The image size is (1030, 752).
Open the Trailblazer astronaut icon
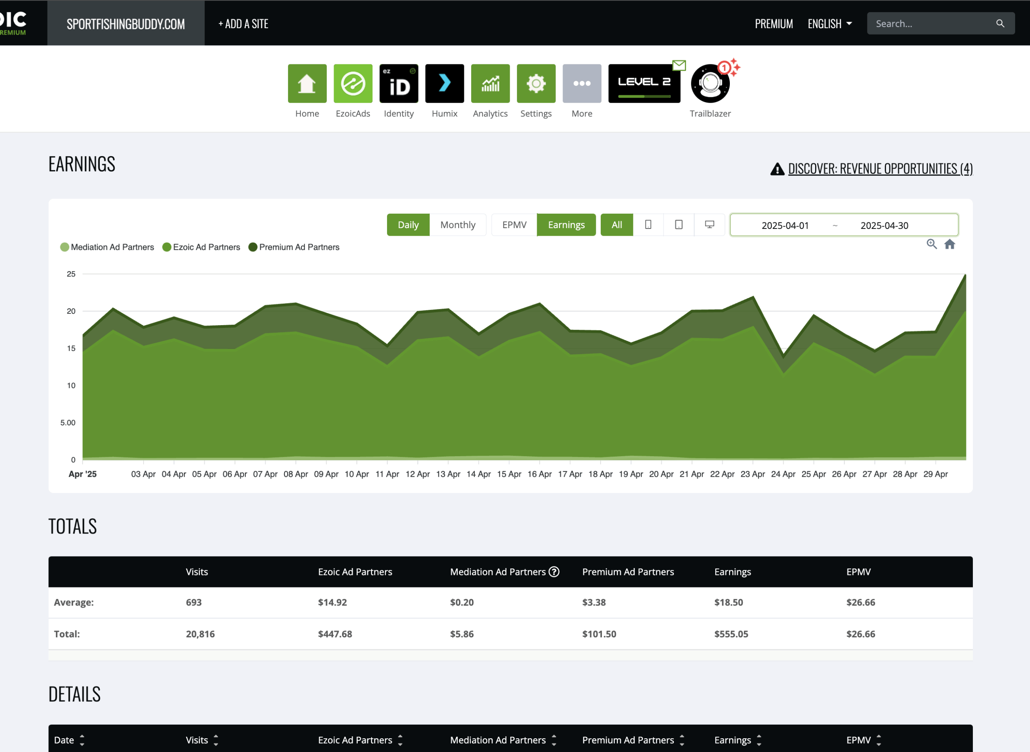(x=710, y=84)
